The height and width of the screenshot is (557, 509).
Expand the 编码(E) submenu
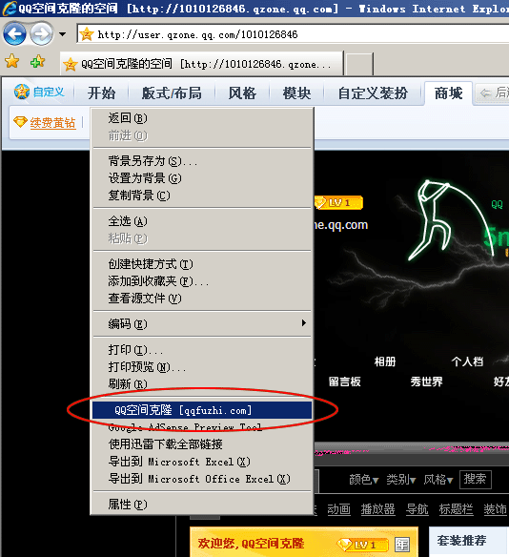[202, 323]
